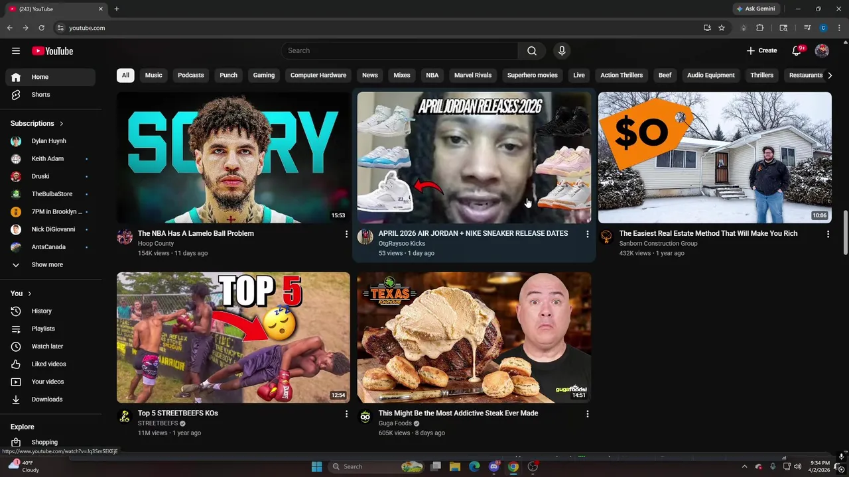Image resolution: width=849 pixels, height=477 pixels.
Task: Select the NBA filter chip
Action: coord(432,76)
